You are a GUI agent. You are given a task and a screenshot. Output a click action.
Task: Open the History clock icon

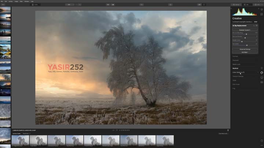(x=262, y=141)
